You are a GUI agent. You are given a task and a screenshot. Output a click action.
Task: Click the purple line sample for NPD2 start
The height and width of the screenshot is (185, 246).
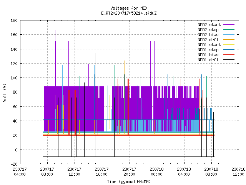click(229, 25)
